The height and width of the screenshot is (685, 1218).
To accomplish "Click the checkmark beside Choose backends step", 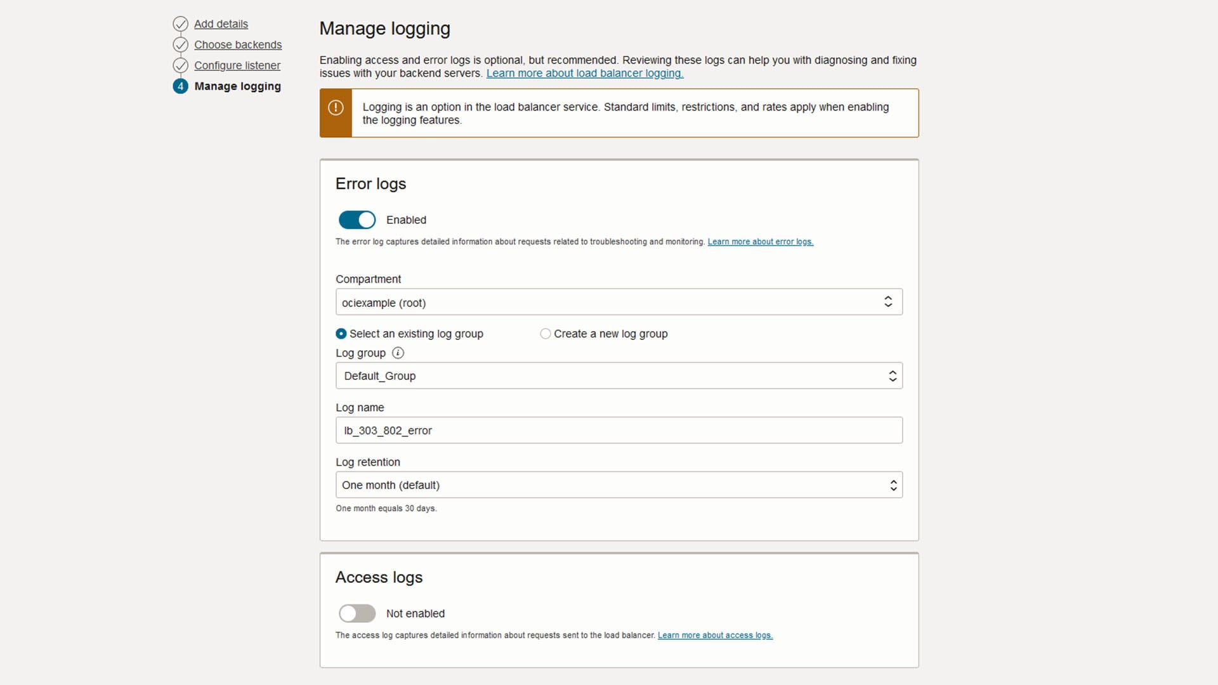I will pos(181,44).
